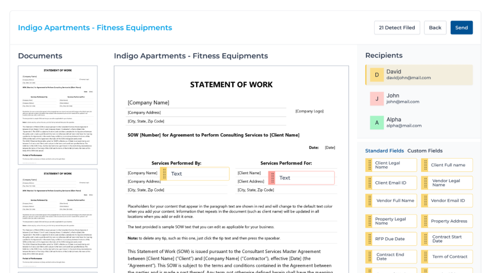
Task: Click yellow drag handle of Company Name text box
Action: pos(164,173)
